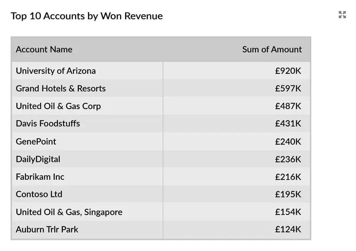Image resolution: width=356 pixels, height=251 pixels.
Task: Click the Davis Foodstuffs account name
Action: click(x=48, y=124)
